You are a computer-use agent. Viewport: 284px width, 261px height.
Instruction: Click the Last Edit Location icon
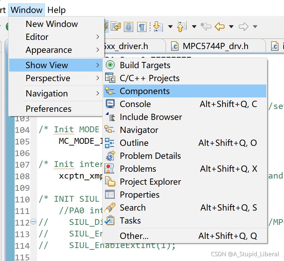(x=206, y=27)
